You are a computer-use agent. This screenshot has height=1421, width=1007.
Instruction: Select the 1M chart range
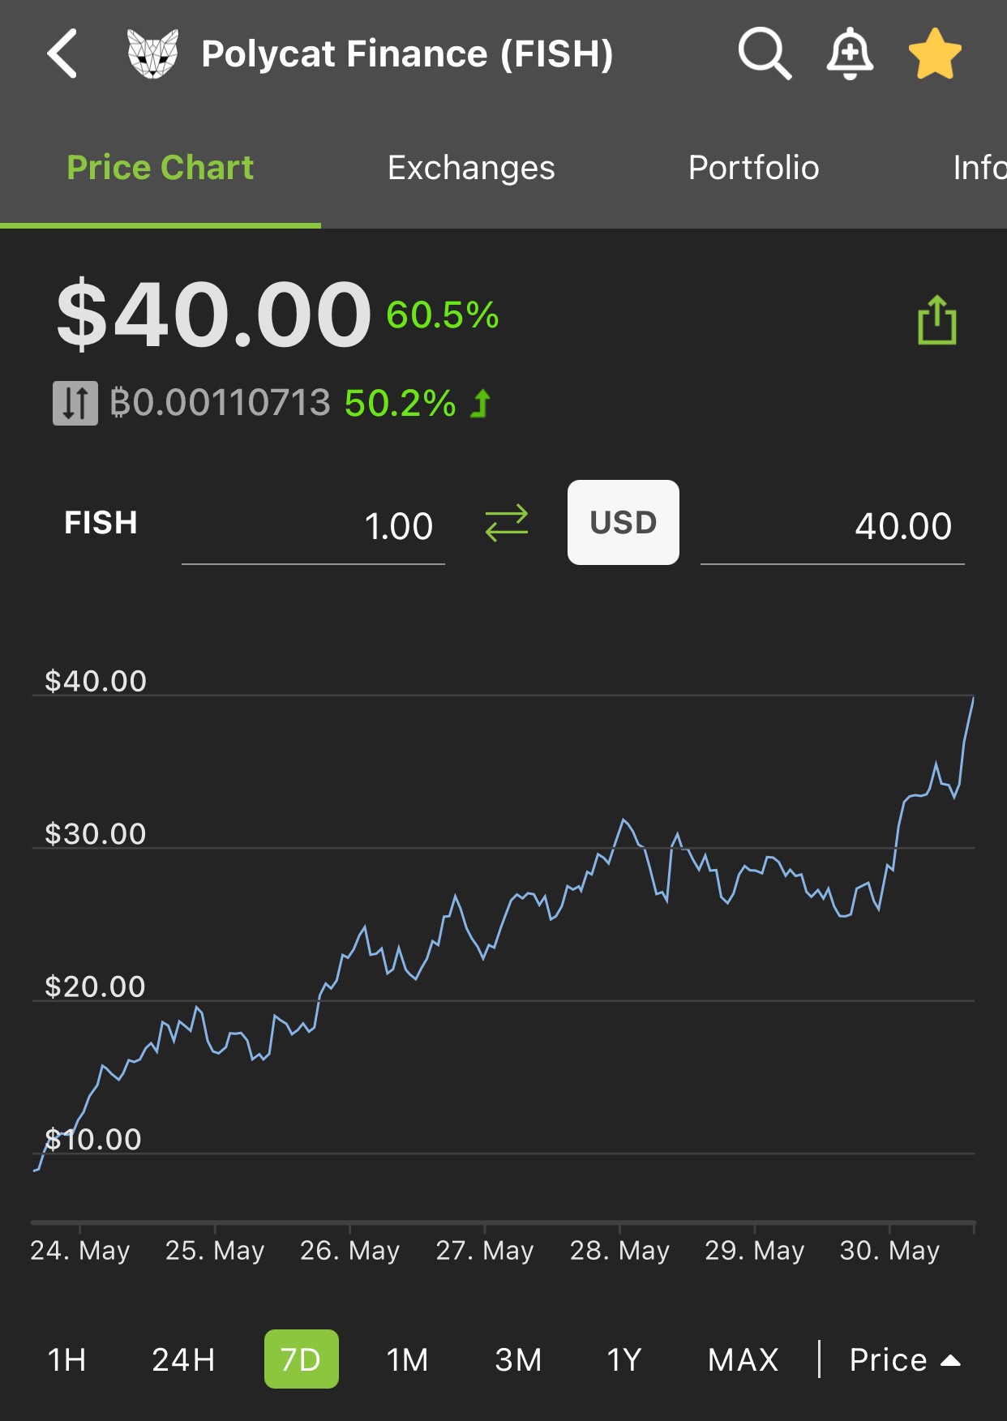[x=407, y=1359]
